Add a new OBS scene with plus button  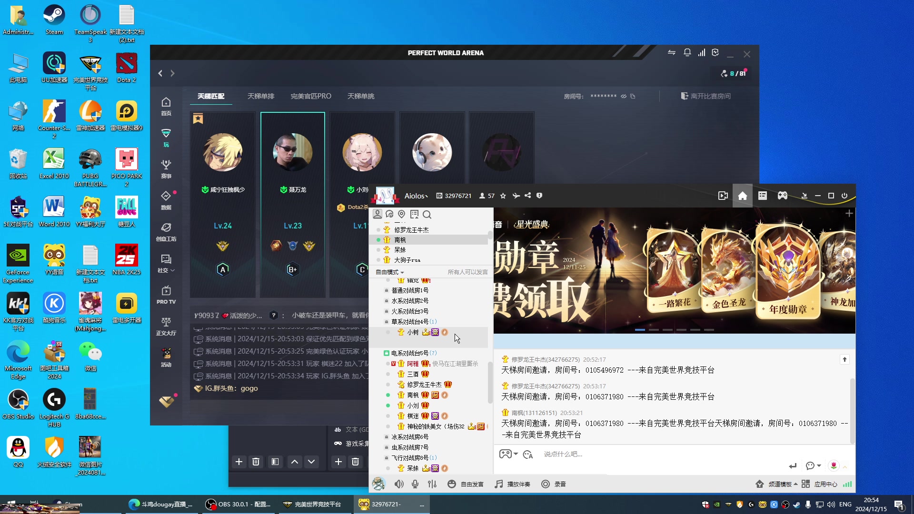click(x=239, y=462)
